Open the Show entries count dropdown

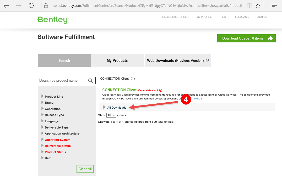point(111,115)
